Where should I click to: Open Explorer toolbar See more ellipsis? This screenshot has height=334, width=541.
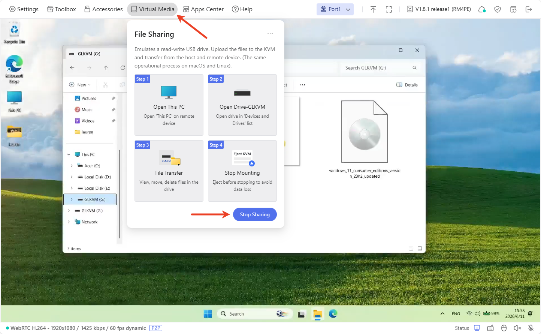click(302, 85)
